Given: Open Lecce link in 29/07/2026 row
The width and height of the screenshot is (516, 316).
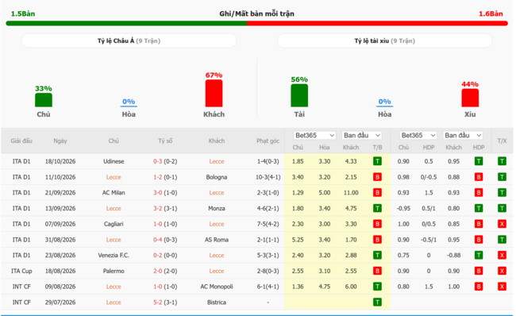Looking at the screenshot, I should [x=114, y=303].
